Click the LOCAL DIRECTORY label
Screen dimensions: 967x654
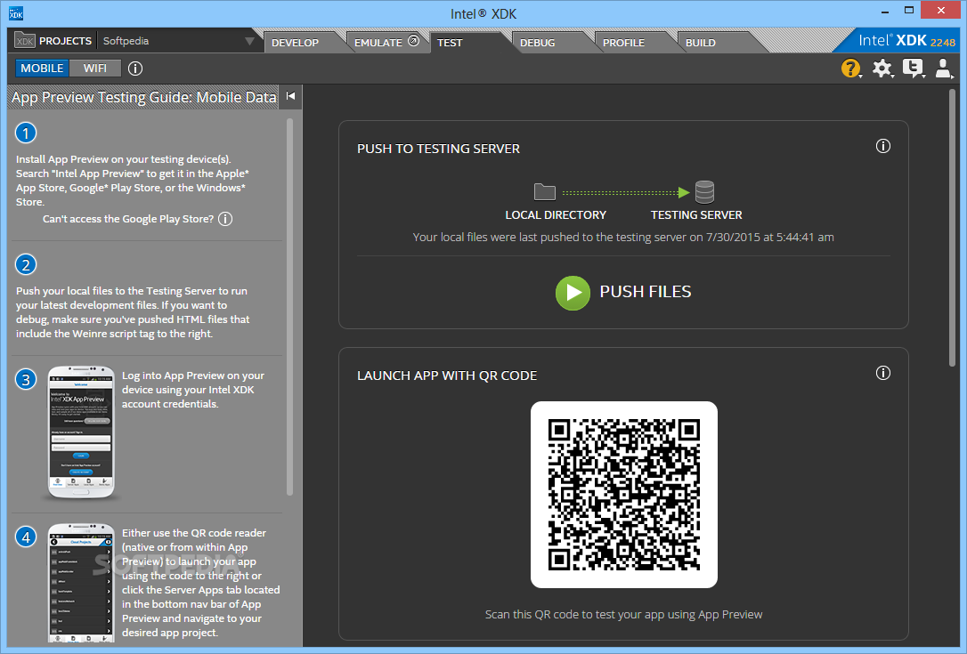click(556, 215)
